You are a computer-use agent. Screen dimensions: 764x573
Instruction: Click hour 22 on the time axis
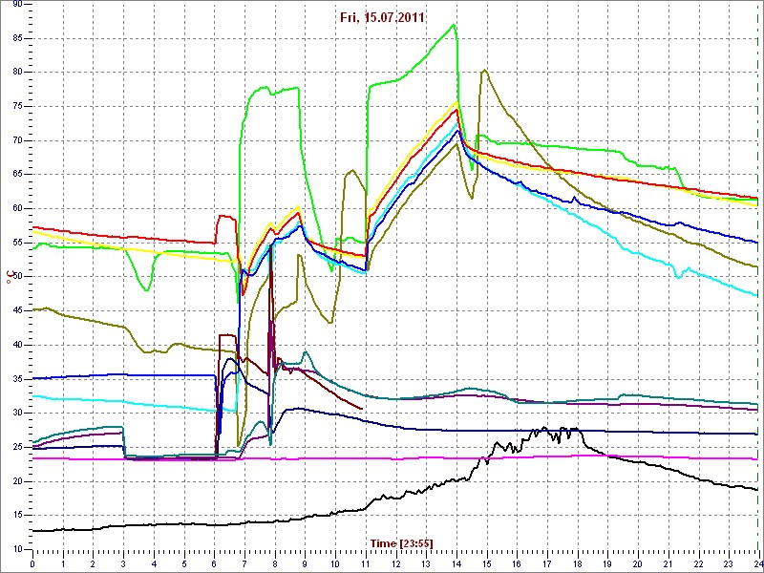pos(698,563)
